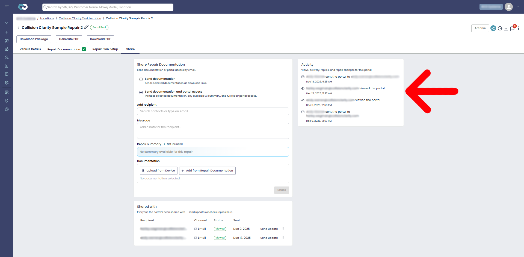Click the Add recipient search field

pyautogui.click(x=213, y=111)
